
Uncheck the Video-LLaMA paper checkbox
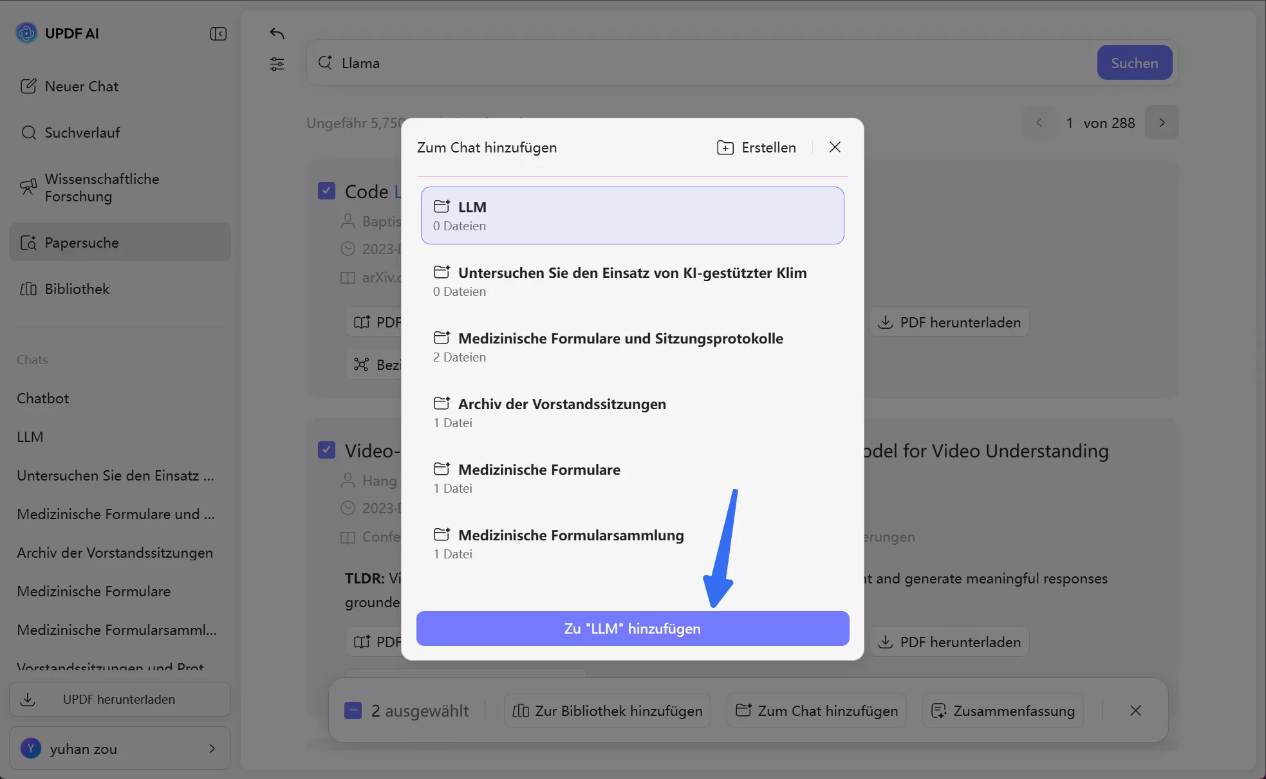(x=326, y=450)
